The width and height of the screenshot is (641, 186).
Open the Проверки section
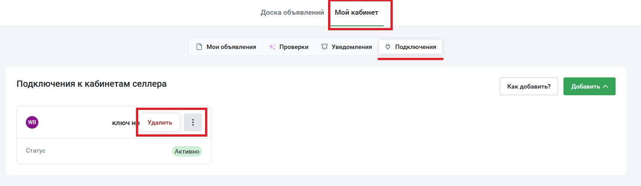[x=288, y=47]
